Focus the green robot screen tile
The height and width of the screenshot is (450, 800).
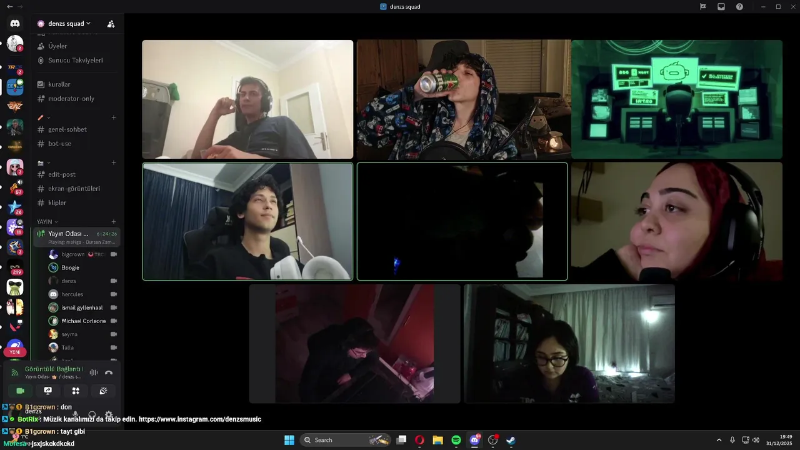point(677,99)
